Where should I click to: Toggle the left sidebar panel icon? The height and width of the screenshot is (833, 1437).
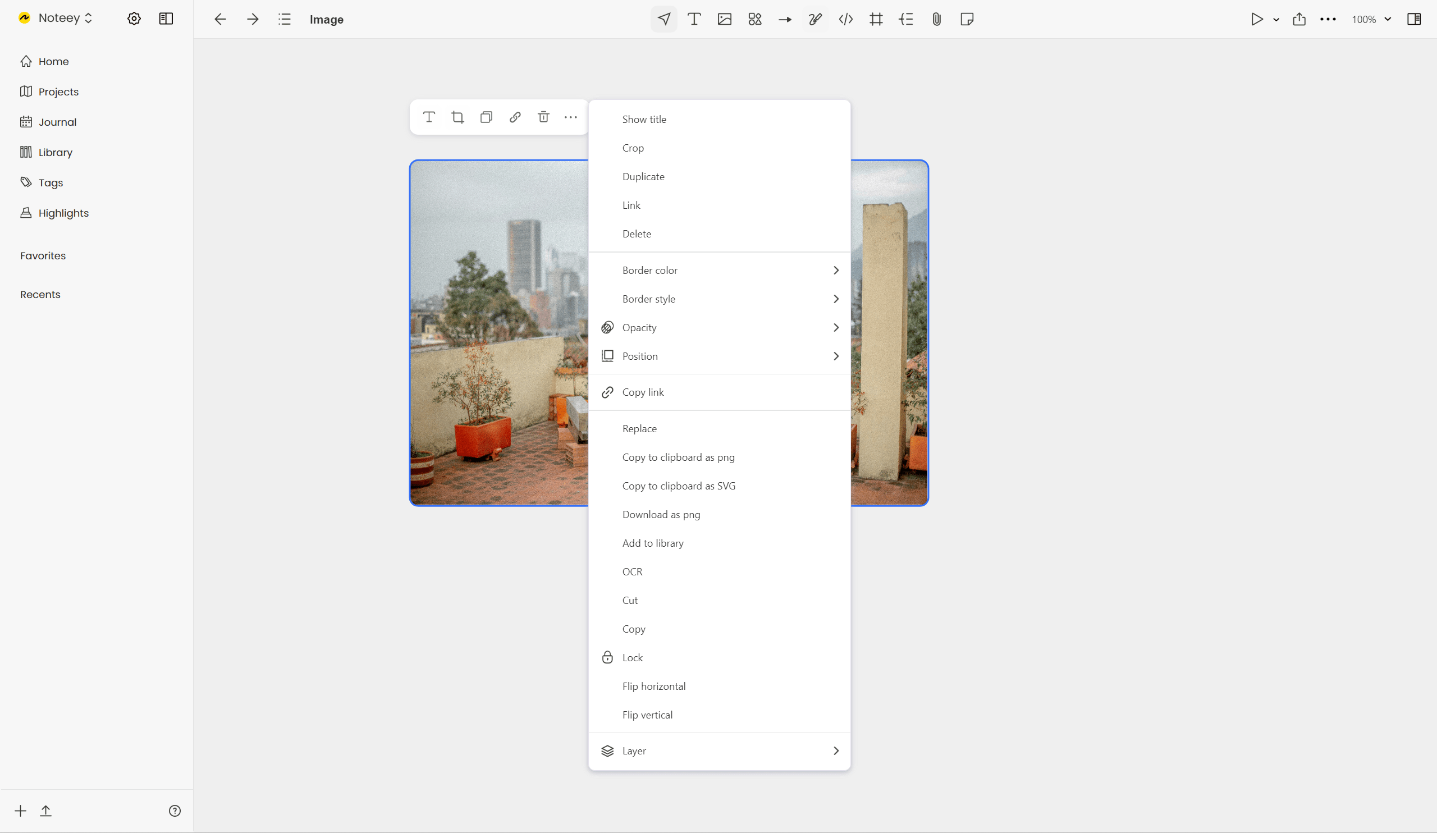166,19
